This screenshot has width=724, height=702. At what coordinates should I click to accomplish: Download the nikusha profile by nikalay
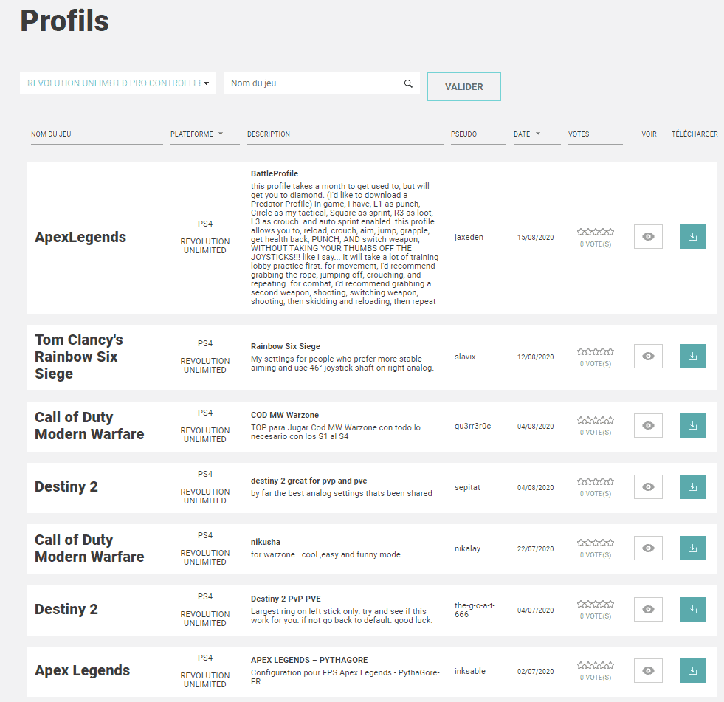pyautogui.click(x=692, y=548)
